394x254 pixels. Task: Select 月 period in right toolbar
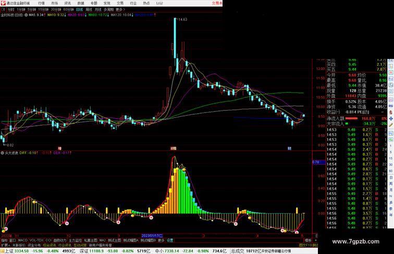391,190
